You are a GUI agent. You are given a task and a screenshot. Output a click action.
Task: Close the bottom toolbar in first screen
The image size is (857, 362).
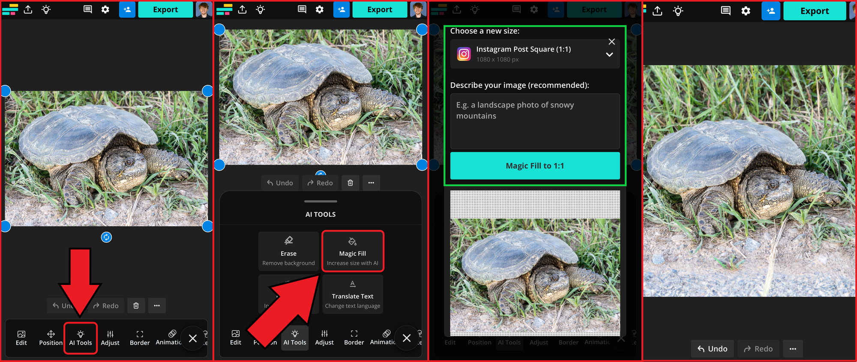[x=193, y=338]
